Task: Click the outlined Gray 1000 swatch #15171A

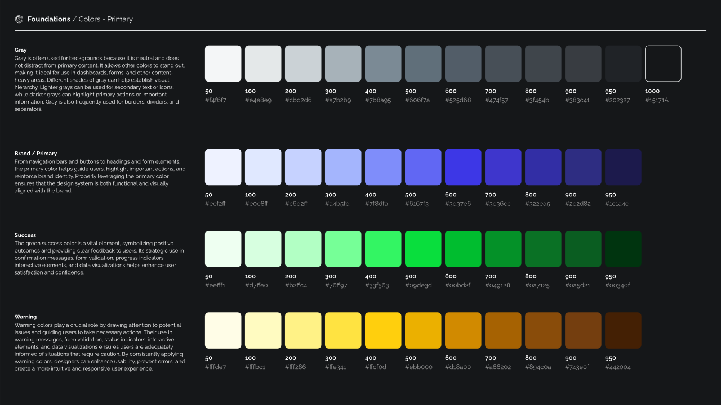Action: tap(662, 63)
